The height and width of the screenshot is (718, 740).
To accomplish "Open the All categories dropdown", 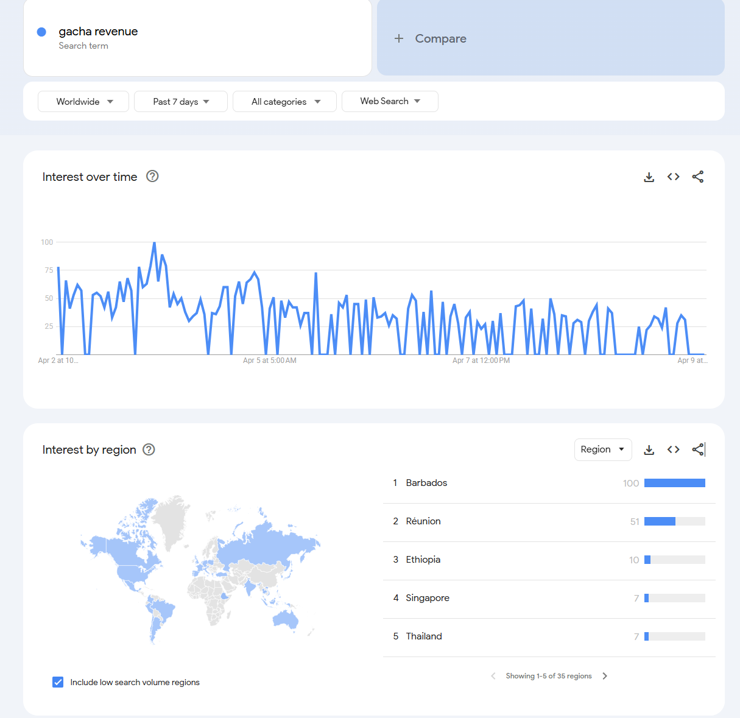I will point(284,102).
